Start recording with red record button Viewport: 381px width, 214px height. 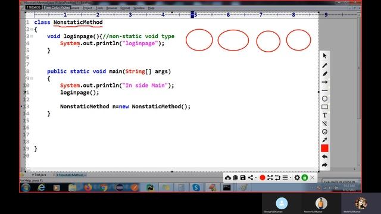[x=262, y=178]
